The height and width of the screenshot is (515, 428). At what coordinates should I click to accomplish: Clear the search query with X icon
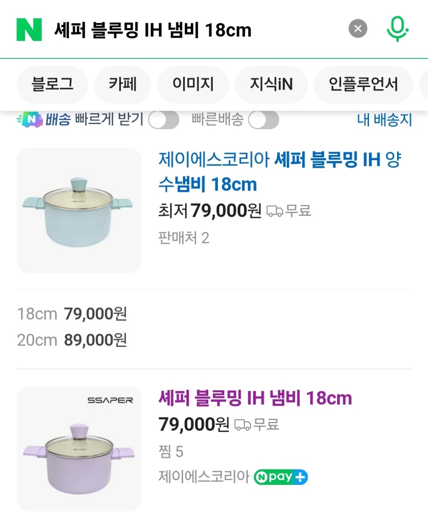pyautogui.click(x=358, y=29)
